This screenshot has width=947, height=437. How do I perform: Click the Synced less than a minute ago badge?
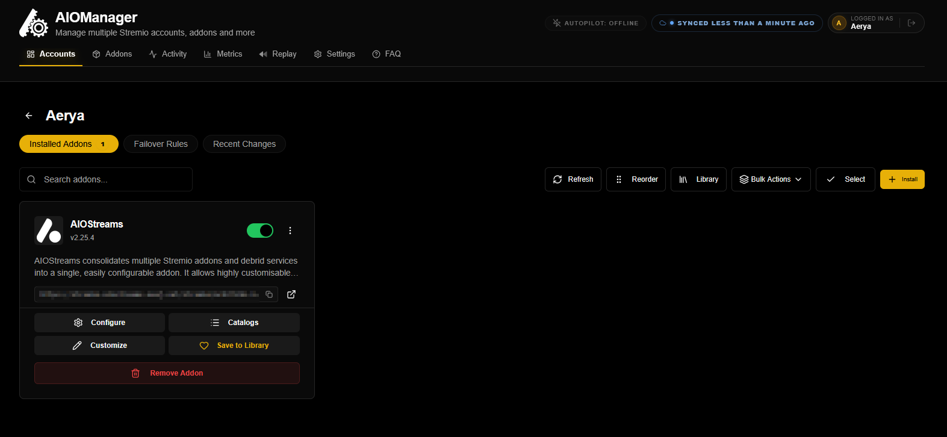737,23
